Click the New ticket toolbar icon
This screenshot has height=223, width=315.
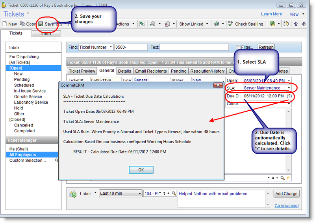pyautogui.click(x=10, y=24)
